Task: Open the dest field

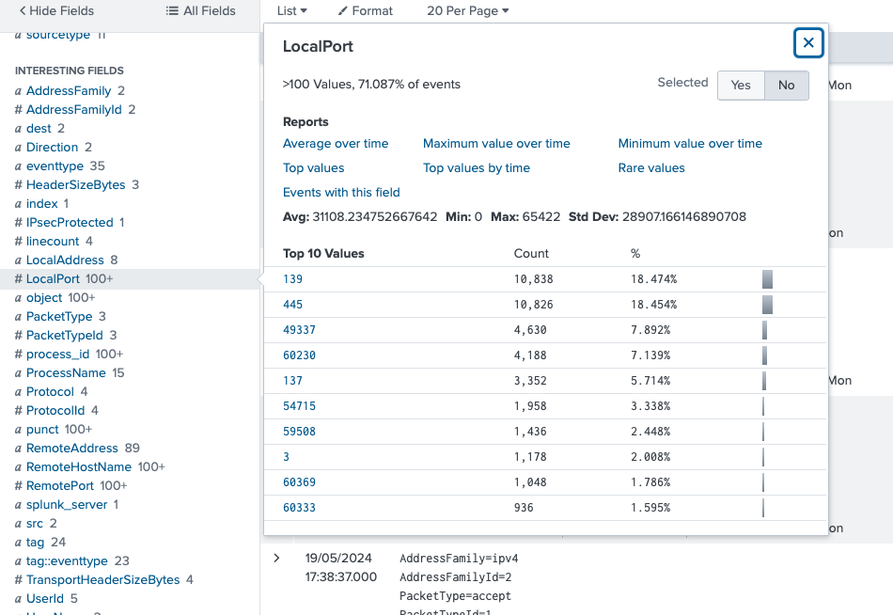Action: (x=39, y=128)
